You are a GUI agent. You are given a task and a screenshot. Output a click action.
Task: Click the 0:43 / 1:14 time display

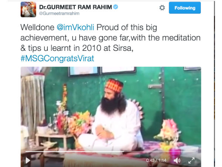(x=156, y=160)
